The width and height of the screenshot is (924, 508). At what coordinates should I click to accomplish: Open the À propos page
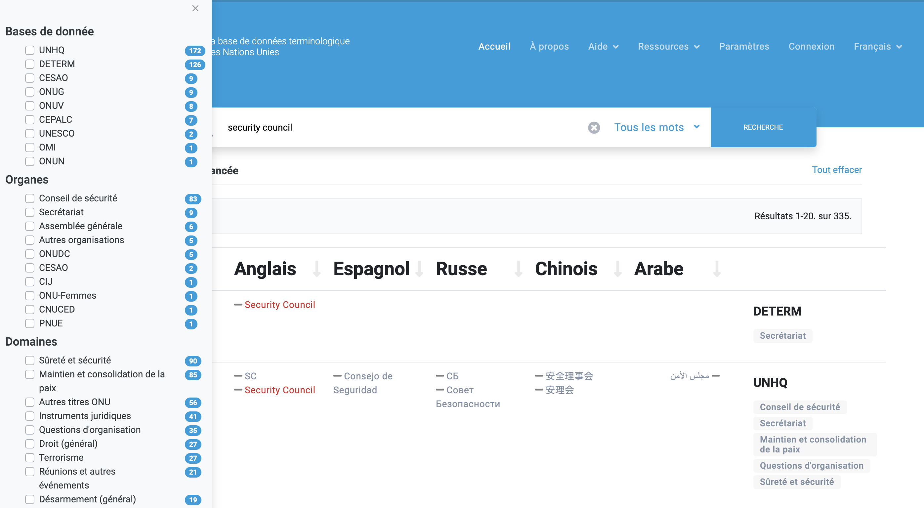549,46
